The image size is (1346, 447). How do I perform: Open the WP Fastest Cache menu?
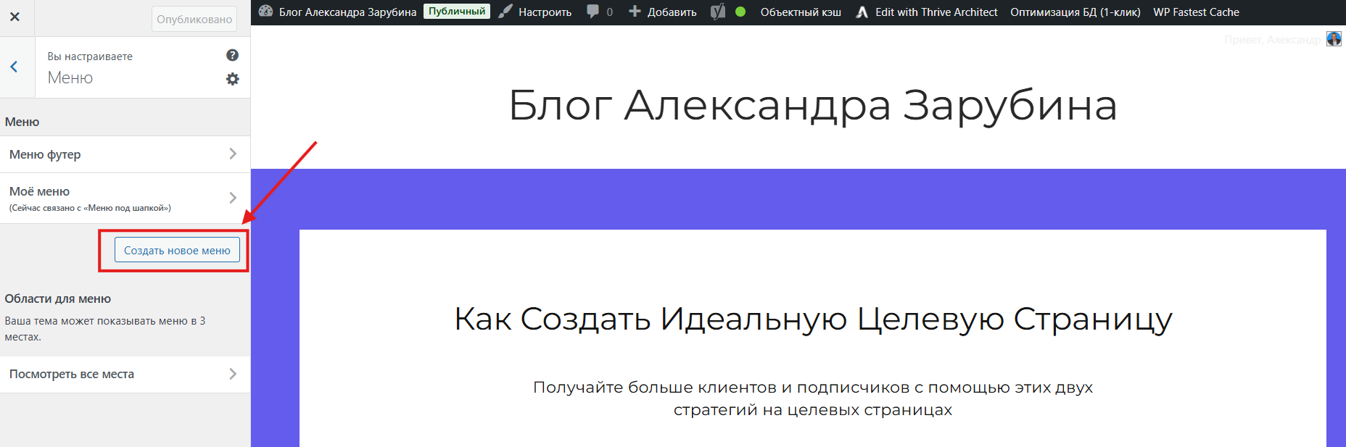pyautogui.click(x=1196, y=12)
